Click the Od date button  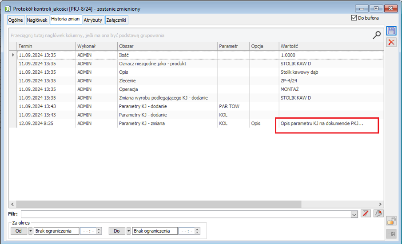point(19,231)
